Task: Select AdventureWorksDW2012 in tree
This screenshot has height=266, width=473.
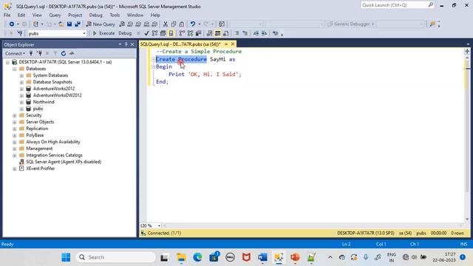Action: (58, 95)
